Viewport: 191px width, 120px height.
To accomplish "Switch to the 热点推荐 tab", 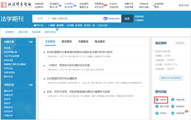I will coord(100,41).
